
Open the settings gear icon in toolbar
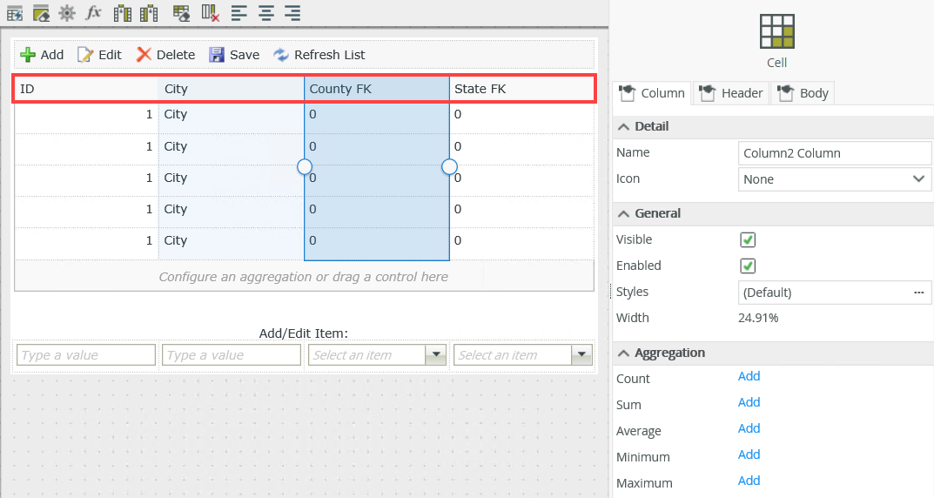click(x=66, y=13)
